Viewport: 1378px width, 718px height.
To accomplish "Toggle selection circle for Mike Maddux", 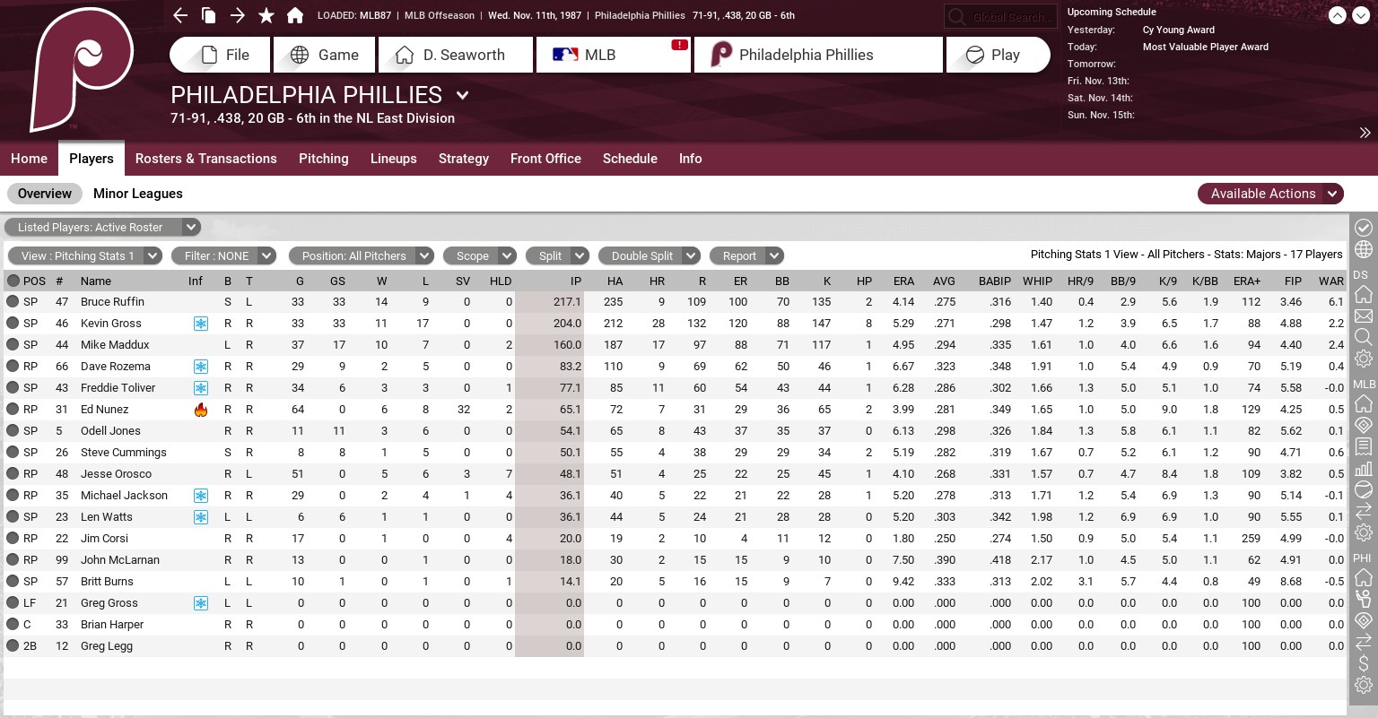I will (13, 345).
